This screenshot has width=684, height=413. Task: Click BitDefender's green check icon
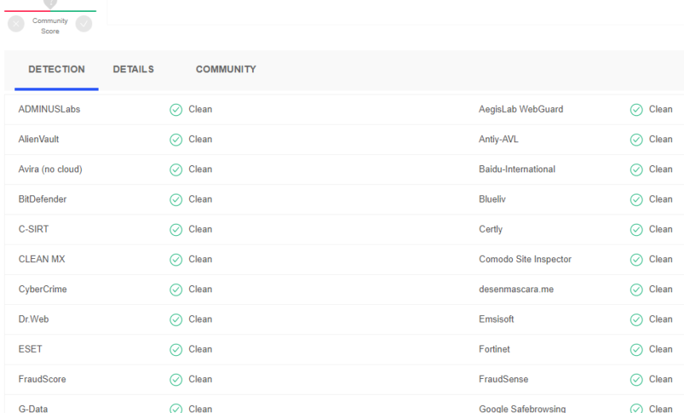176,199
